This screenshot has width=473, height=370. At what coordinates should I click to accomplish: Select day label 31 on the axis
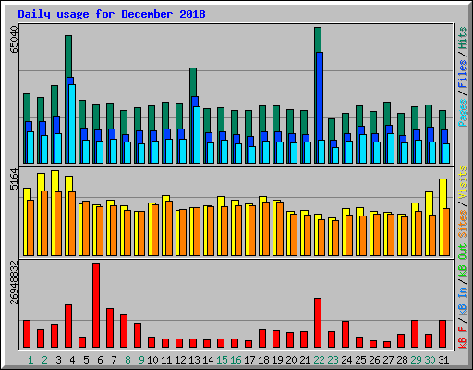click(443, 360)
